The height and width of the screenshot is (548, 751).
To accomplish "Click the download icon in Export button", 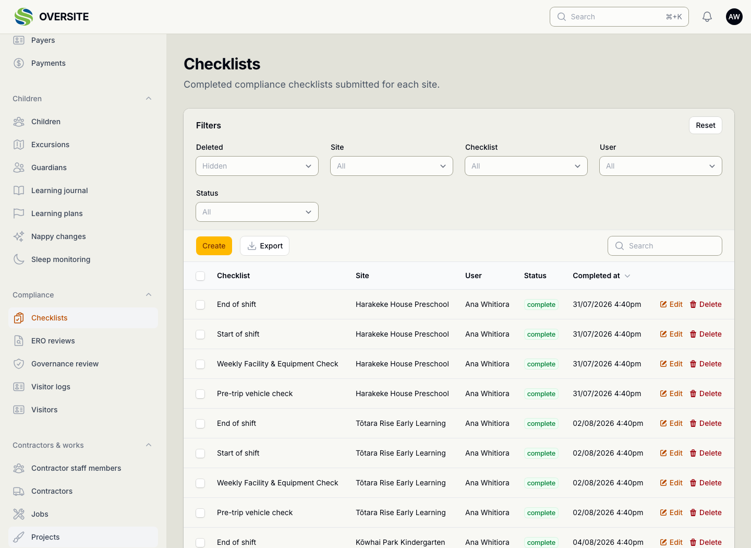I will click(x=252, y=246).
